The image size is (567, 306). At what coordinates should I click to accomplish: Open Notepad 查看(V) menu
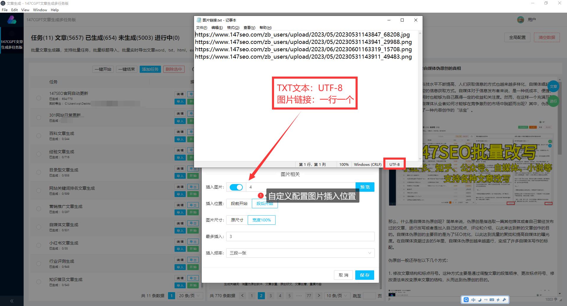pos(249,27)
